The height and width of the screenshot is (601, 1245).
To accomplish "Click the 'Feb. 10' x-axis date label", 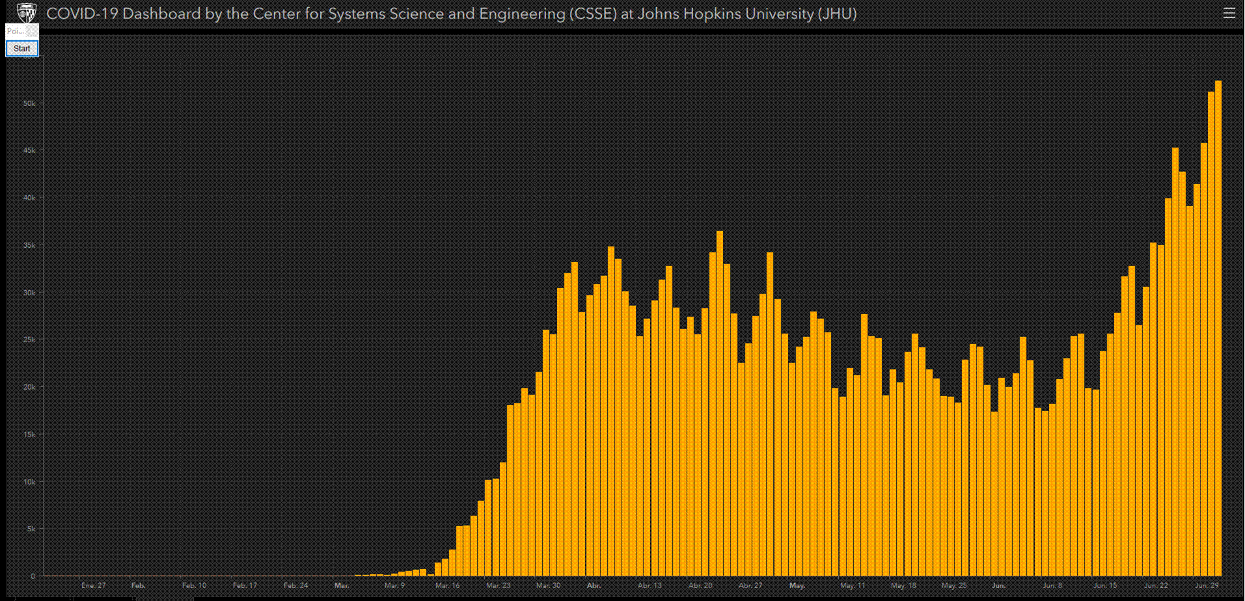I will [194, 585].
